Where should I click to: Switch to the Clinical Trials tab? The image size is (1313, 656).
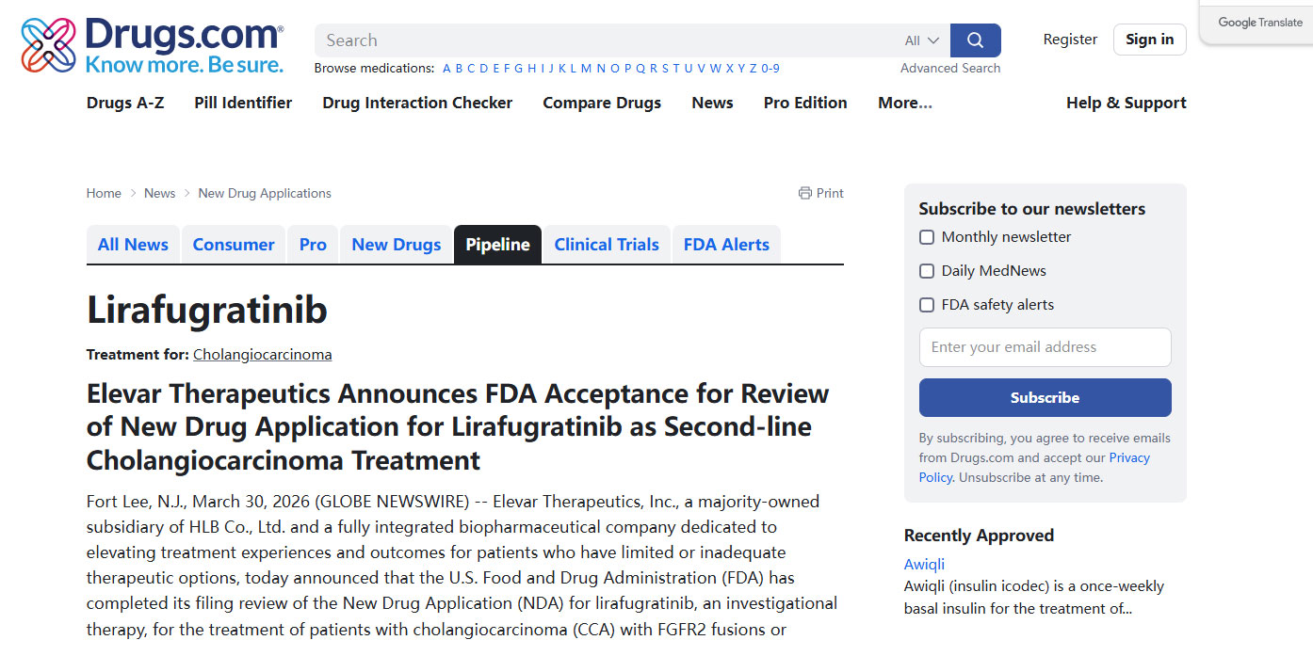[606, 245]
